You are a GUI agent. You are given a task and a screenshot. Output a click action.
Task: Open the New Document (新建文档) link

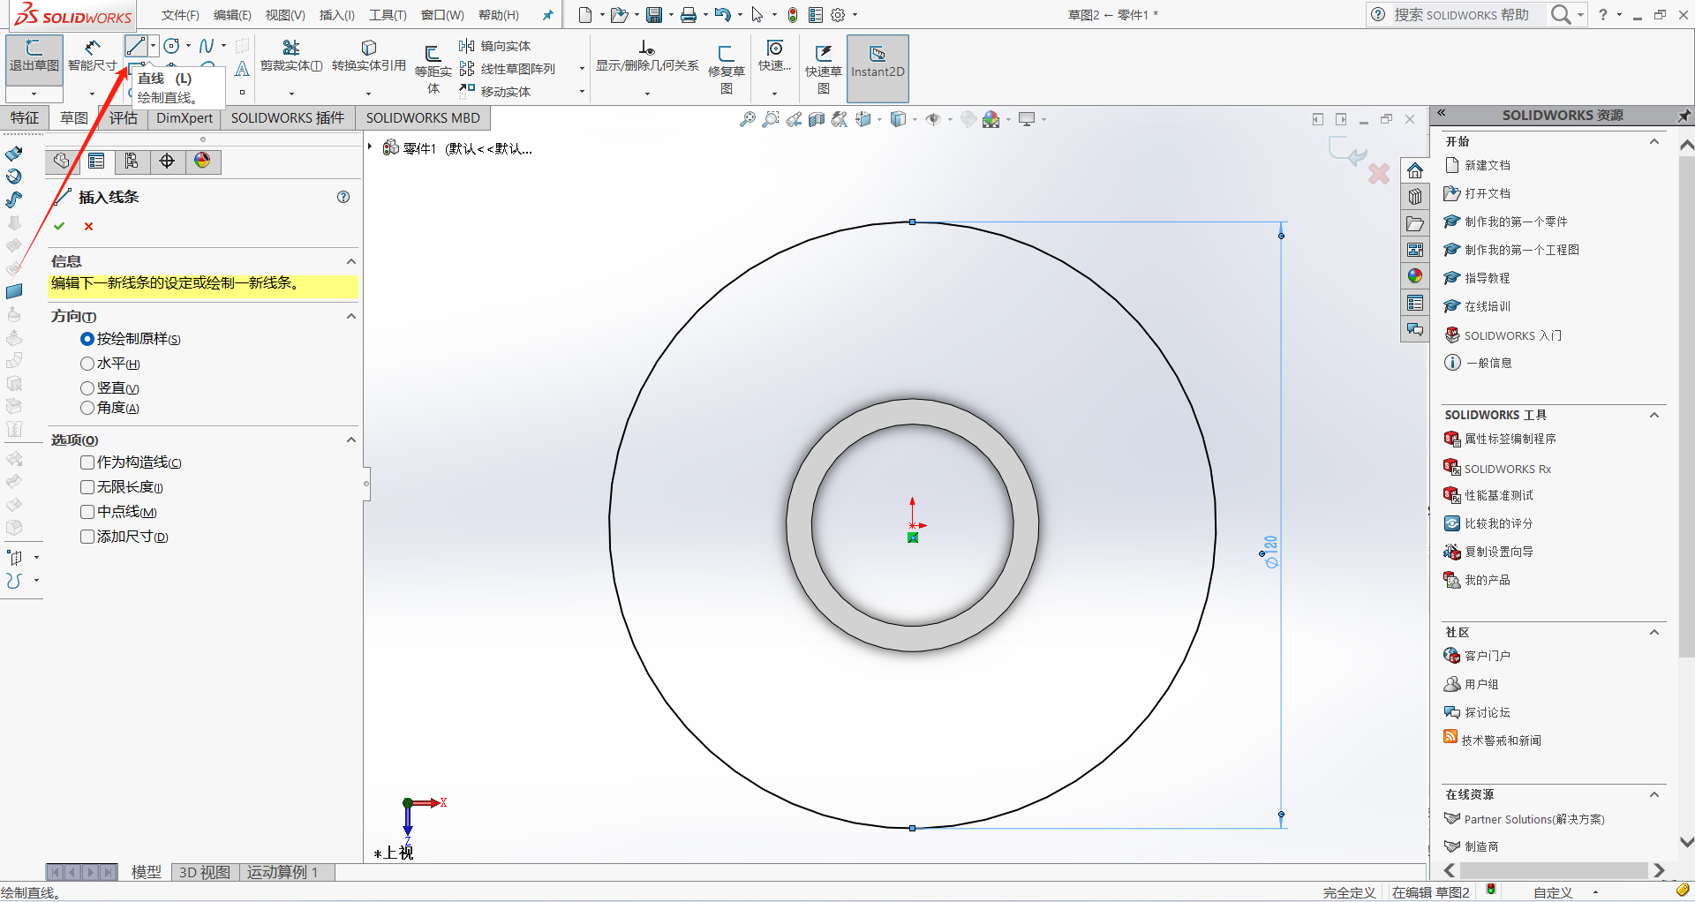(1487, 165)
